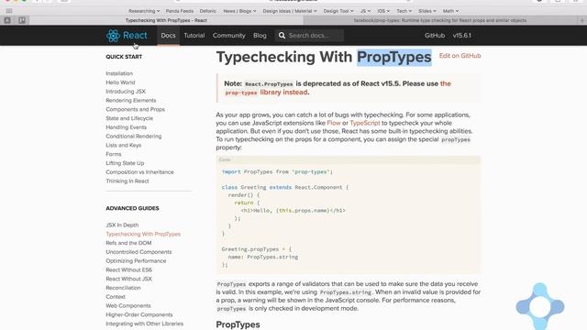Expand the Slides bookmarks folder
Viewport: 587px width, 330px height.
[427, 11]
